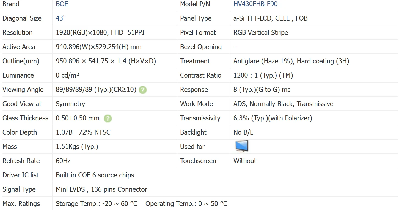Click the Refresh Rate 60Hz value
The width and height of the screenshot is (399, 210).
63,161
